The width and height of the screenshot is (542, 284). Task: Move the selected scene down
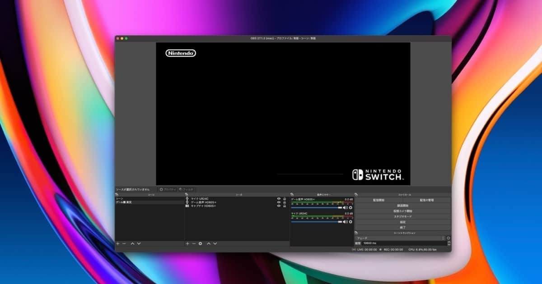pos(139,243)
